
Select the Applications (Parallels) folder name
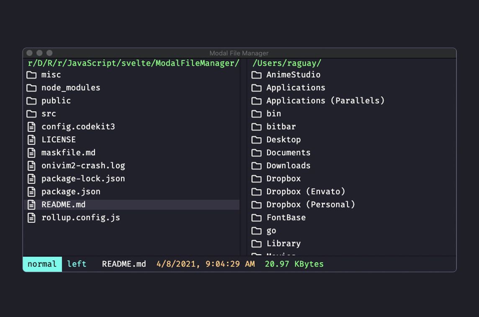(x=325, y=101)
